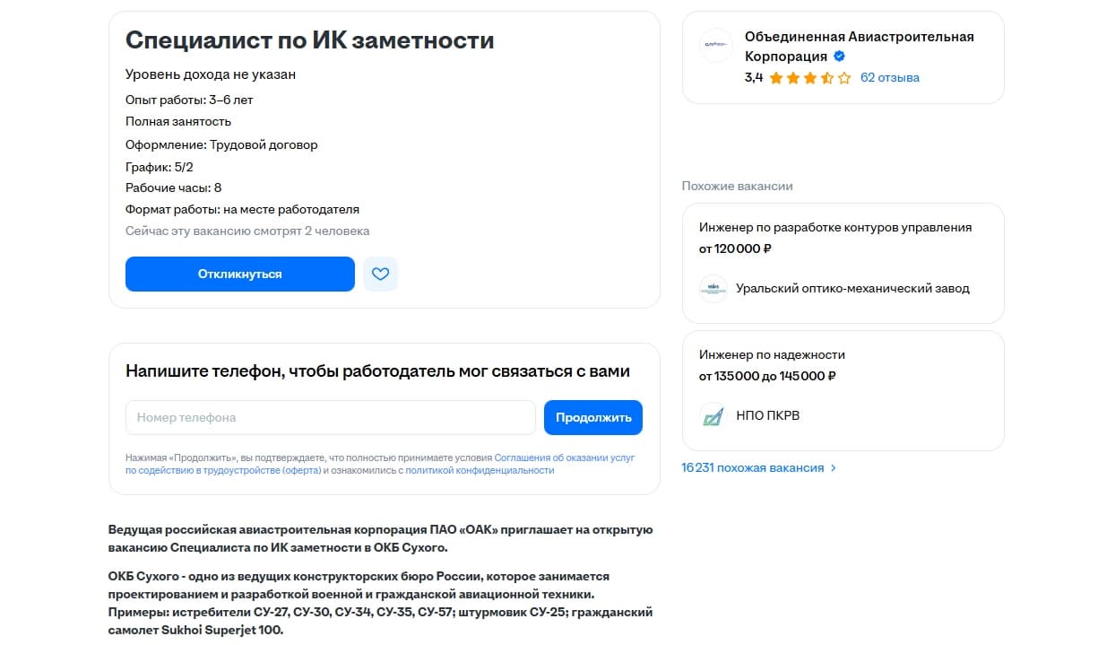Image resolution: width=1098 pixels, height=645 pixels.
Task: Click the Специалист по ИК заметности title
Action: (x=309, y=40)
